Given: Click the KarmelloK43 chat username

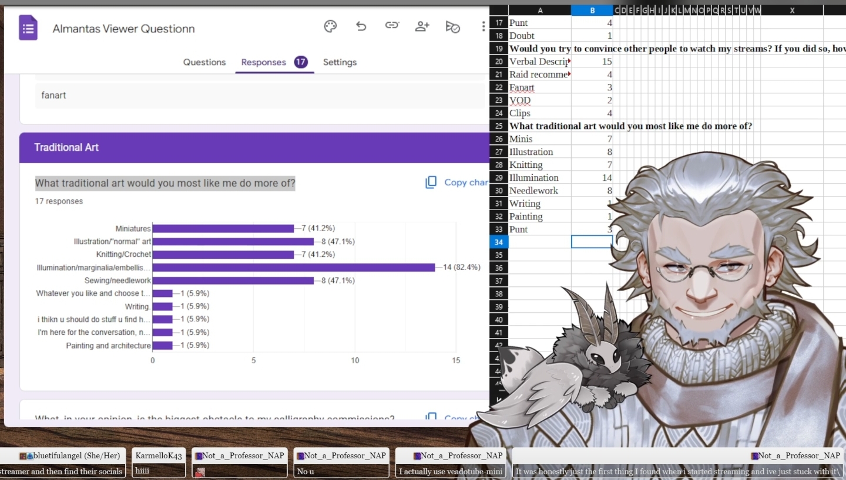Looking at the screenshot, I should pyautogui.click(x=158, y=455).
